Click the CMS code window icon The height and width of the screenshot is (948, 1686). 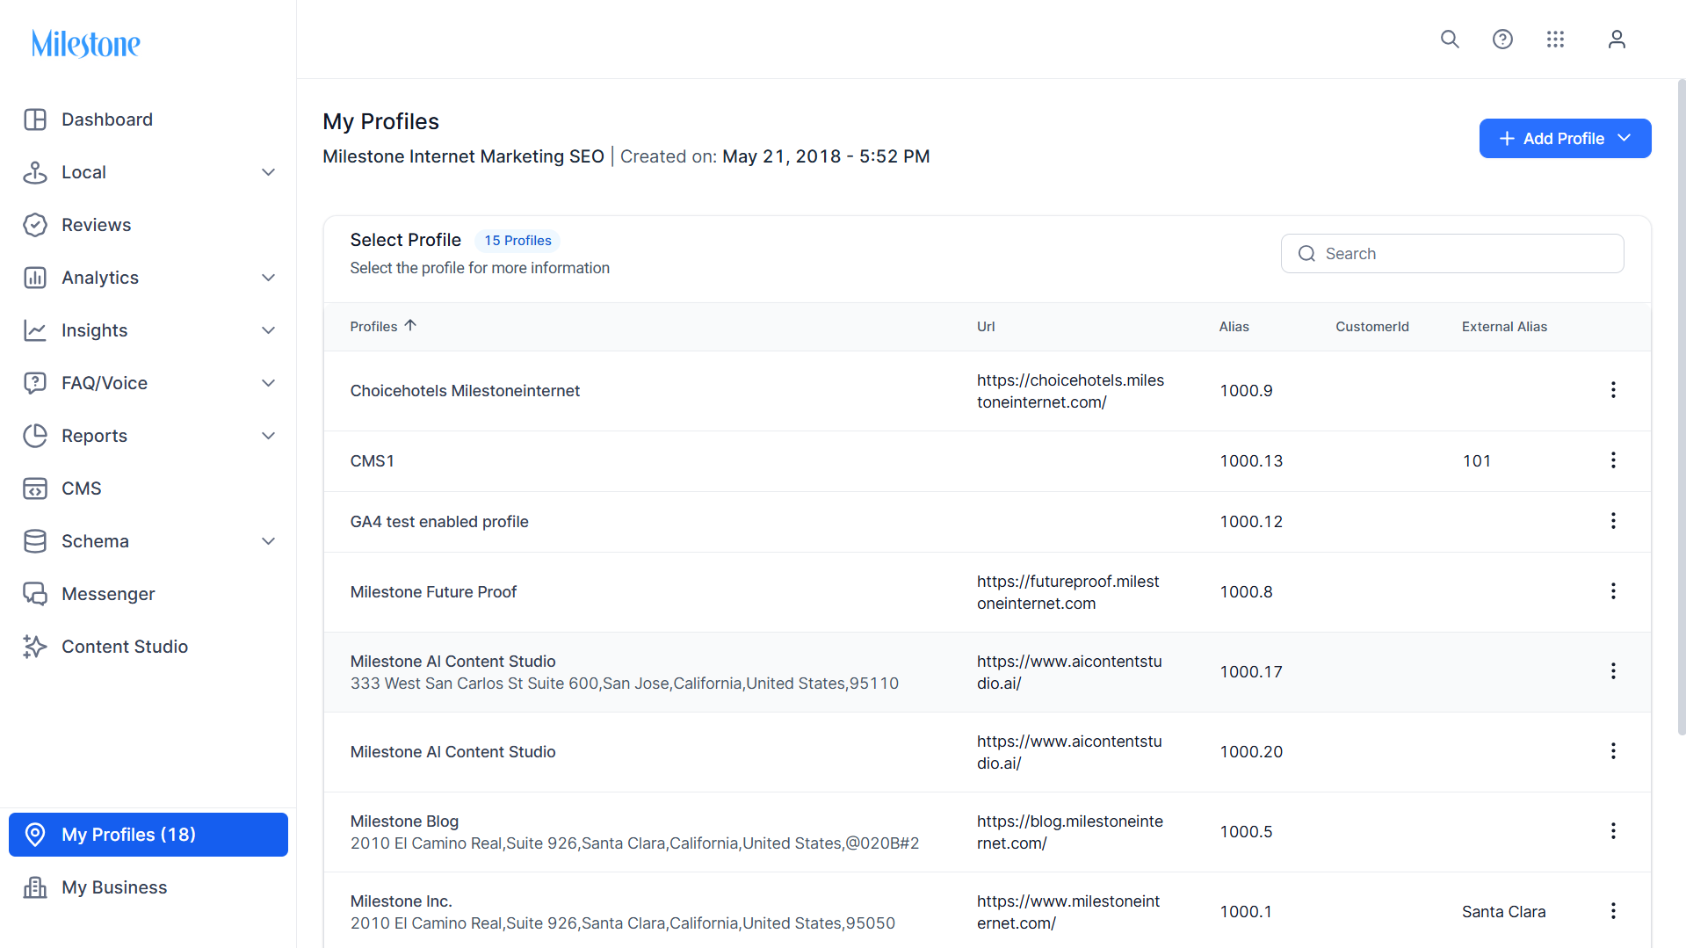[x=35, y=488]
